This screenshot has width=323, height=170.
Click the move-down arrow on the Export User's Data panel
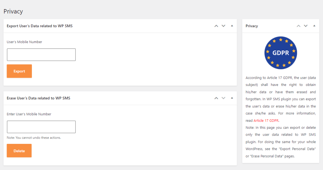point(223,26)
